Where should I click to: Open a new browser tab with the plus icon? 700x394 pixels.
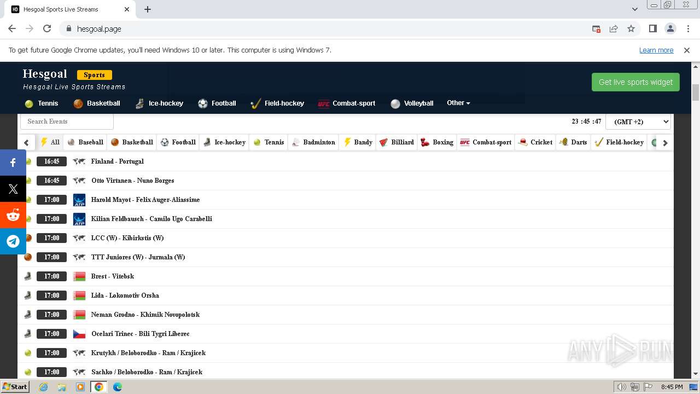148,9
